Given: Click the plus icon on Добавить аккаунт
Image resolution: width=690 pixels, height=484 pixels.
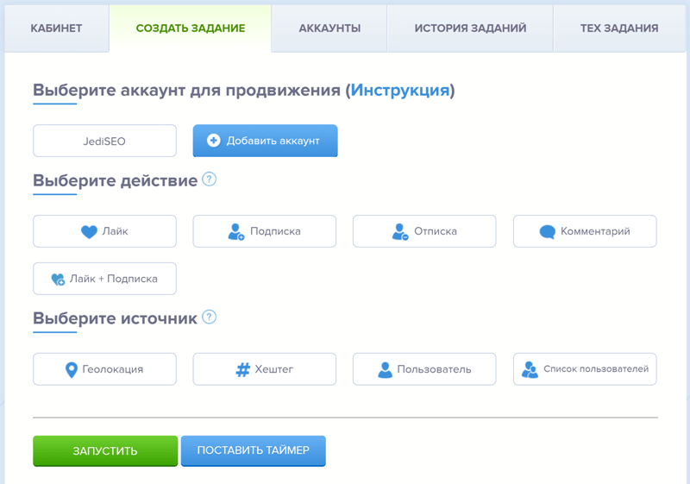Looking at the screenshot, I should tap(213, 141).
